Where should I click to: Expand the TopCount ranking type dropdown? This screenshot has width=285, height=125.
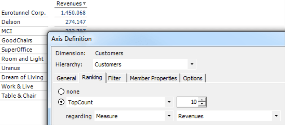(169, 102)
